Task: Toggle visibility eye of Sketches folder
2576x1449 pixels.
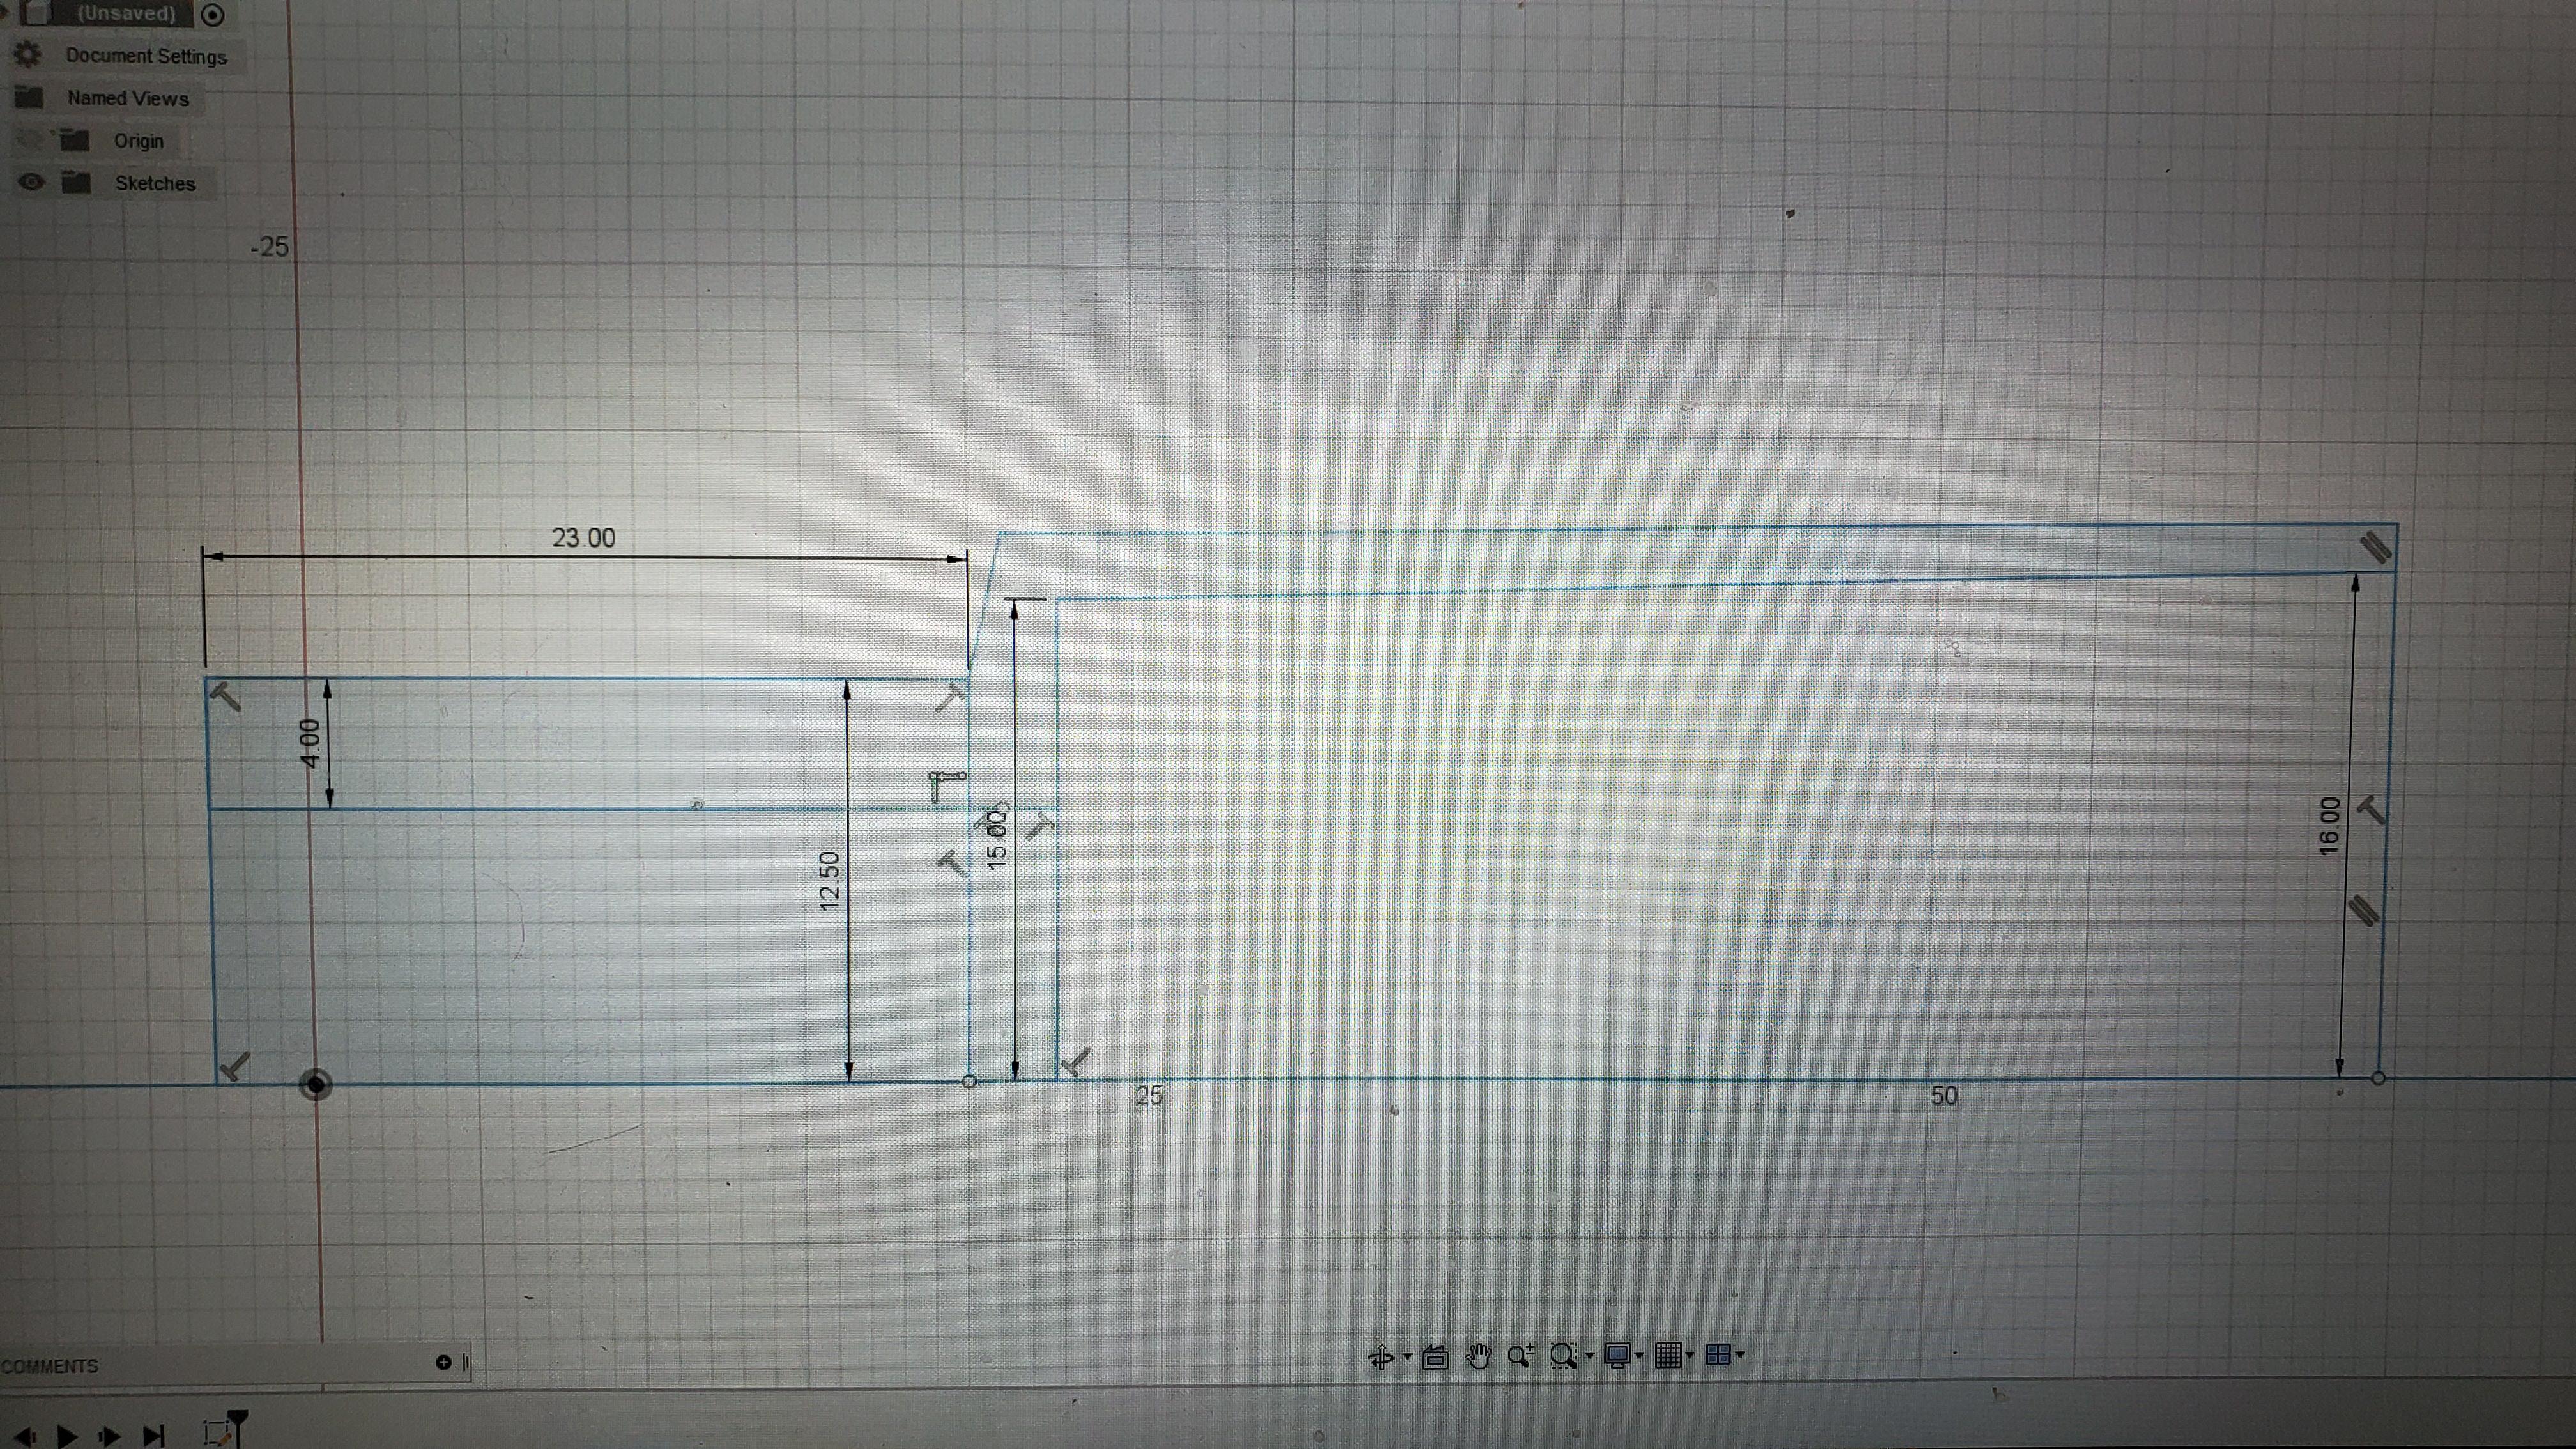Action: coord(32,182)
